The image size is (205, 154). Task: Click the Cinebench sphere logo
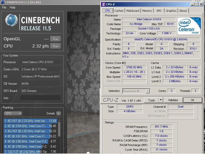pyautogui.click(x=12, y=20)
